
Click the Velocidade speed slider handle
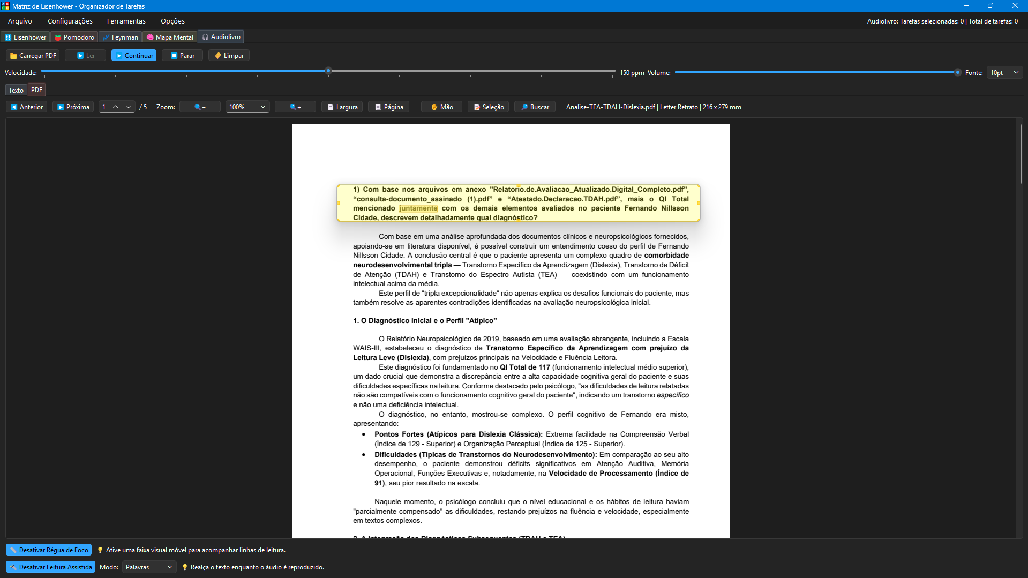[x=328, y=71]
